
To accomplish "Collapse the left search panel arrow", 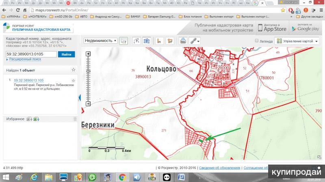I will click(80, 98).
